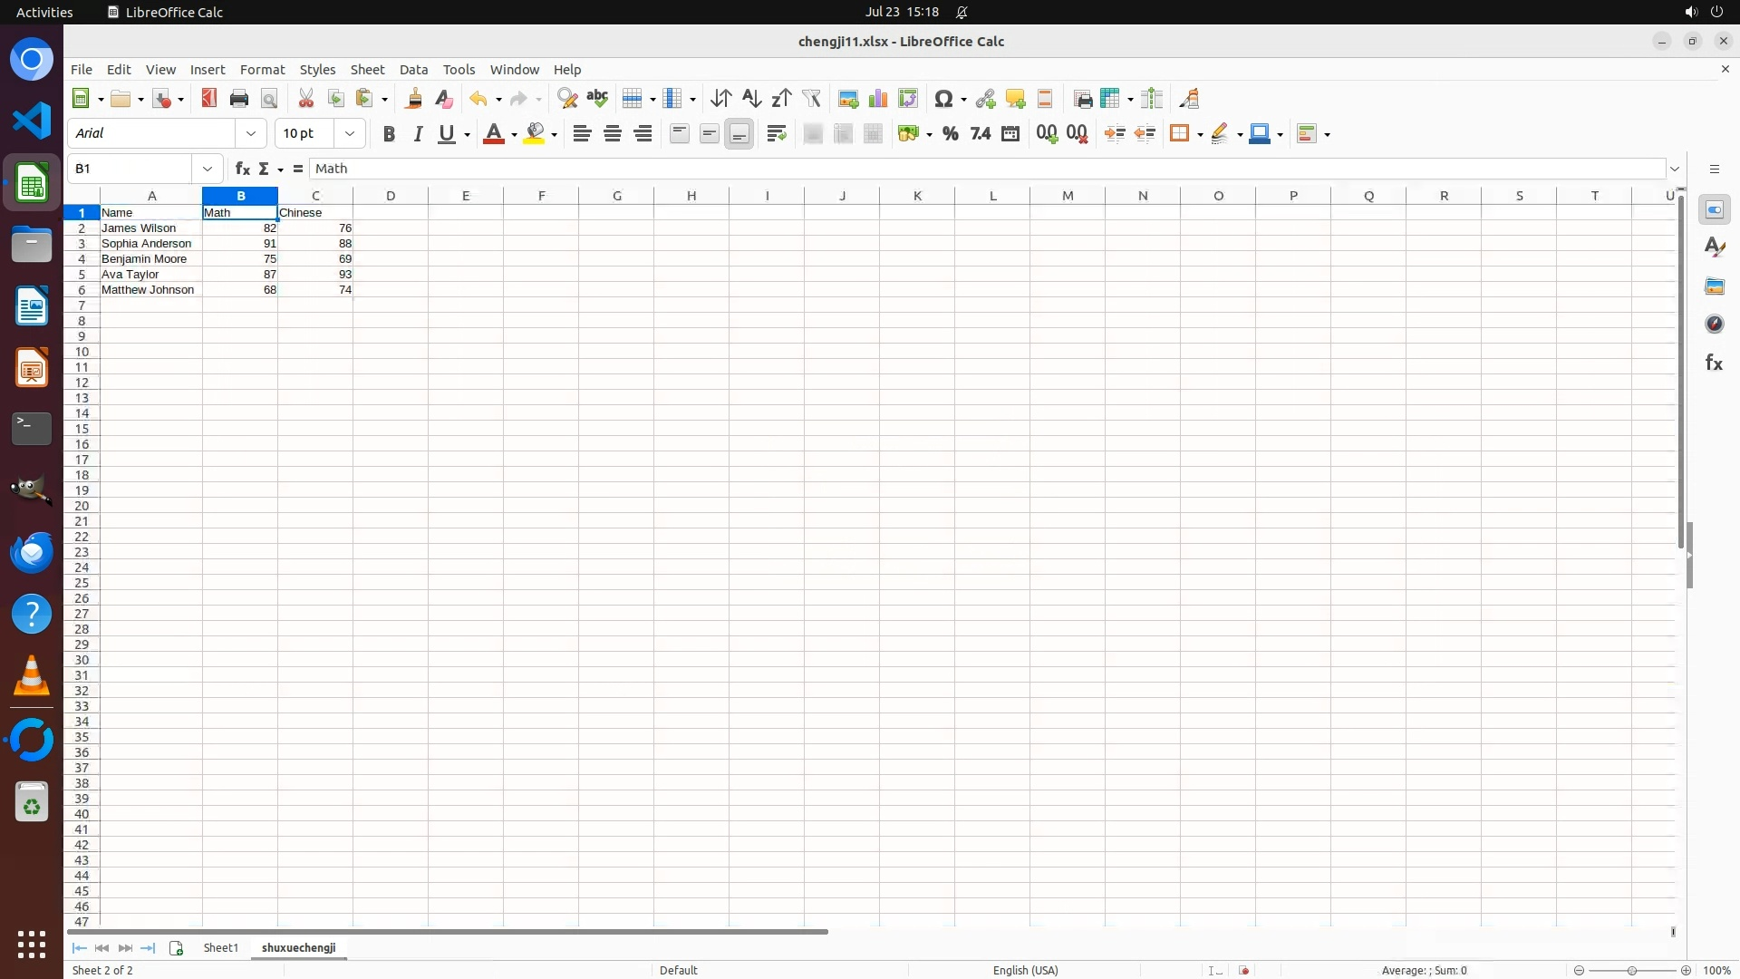Viewport: 1740px width, 979px height.
Task: Open the Navigator sidebar panel
Action: (x=1714, y=325)
